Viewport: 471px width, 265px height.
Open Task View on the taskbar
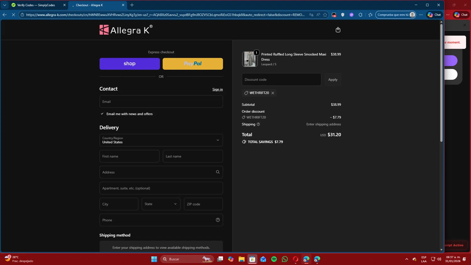point(220,259)
